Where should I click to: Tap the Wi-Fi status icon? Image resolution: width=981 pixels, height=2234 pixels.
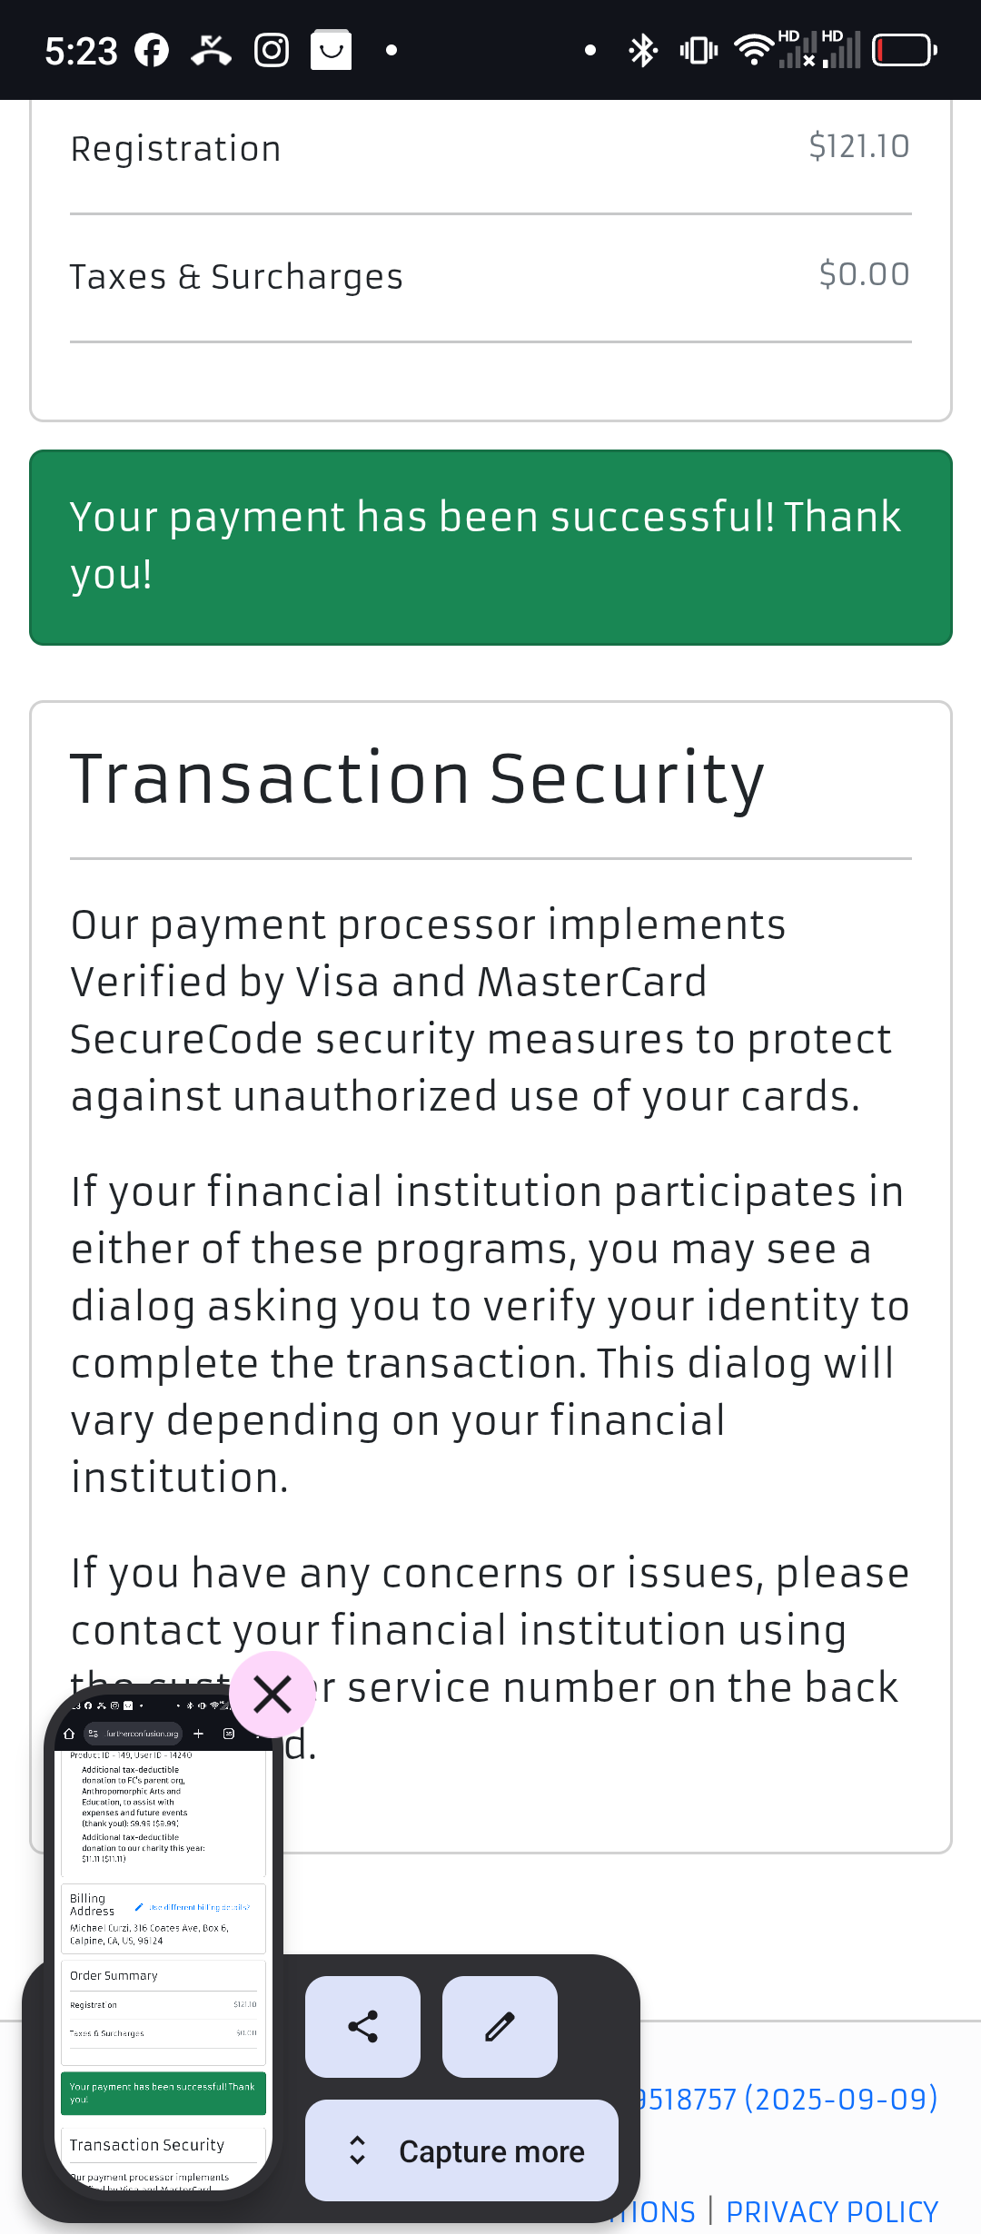(x=753, y=50)
